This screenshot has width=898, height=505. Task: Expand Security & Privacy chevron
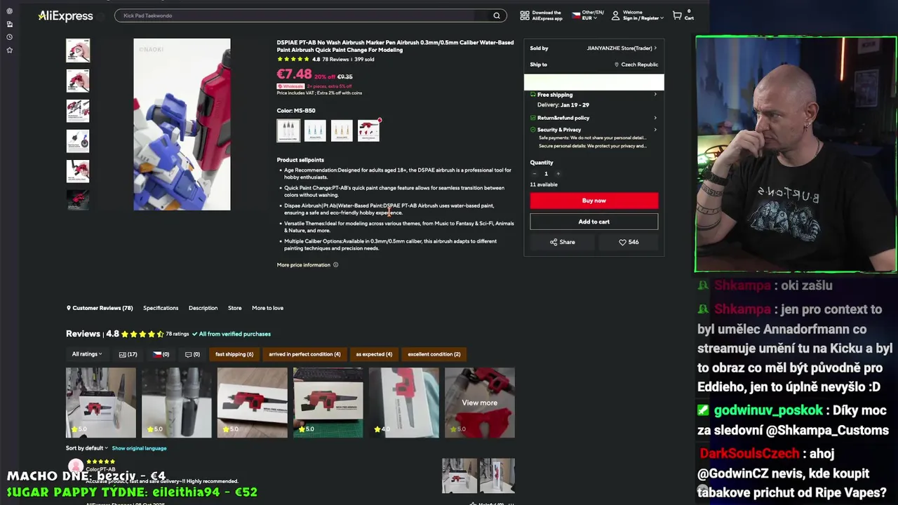655,130
